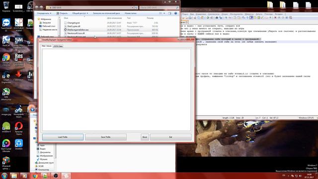Click Новая папка in Explorer toolbar
The image size is (318, 179).
pyautogui.click(x=130, y=13)
